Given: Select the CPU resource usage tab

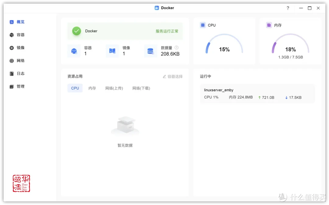Looking at the screenshot, I should pos(75,88).
